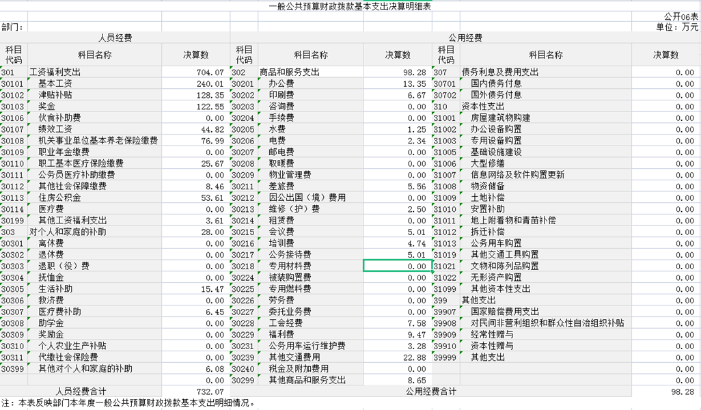Select the 公用经费合计 label cell

(430, 392)
